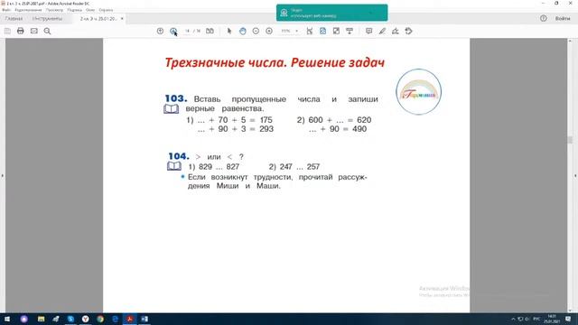578x325 pixels.
Task: Go to previous page arrow
Action: click(x=160, y=31)
